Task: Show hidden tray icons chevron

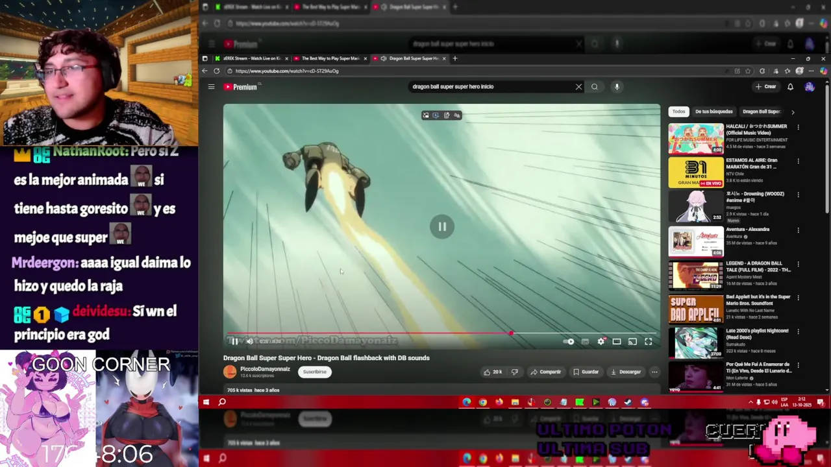Action: tap(750, 402)
